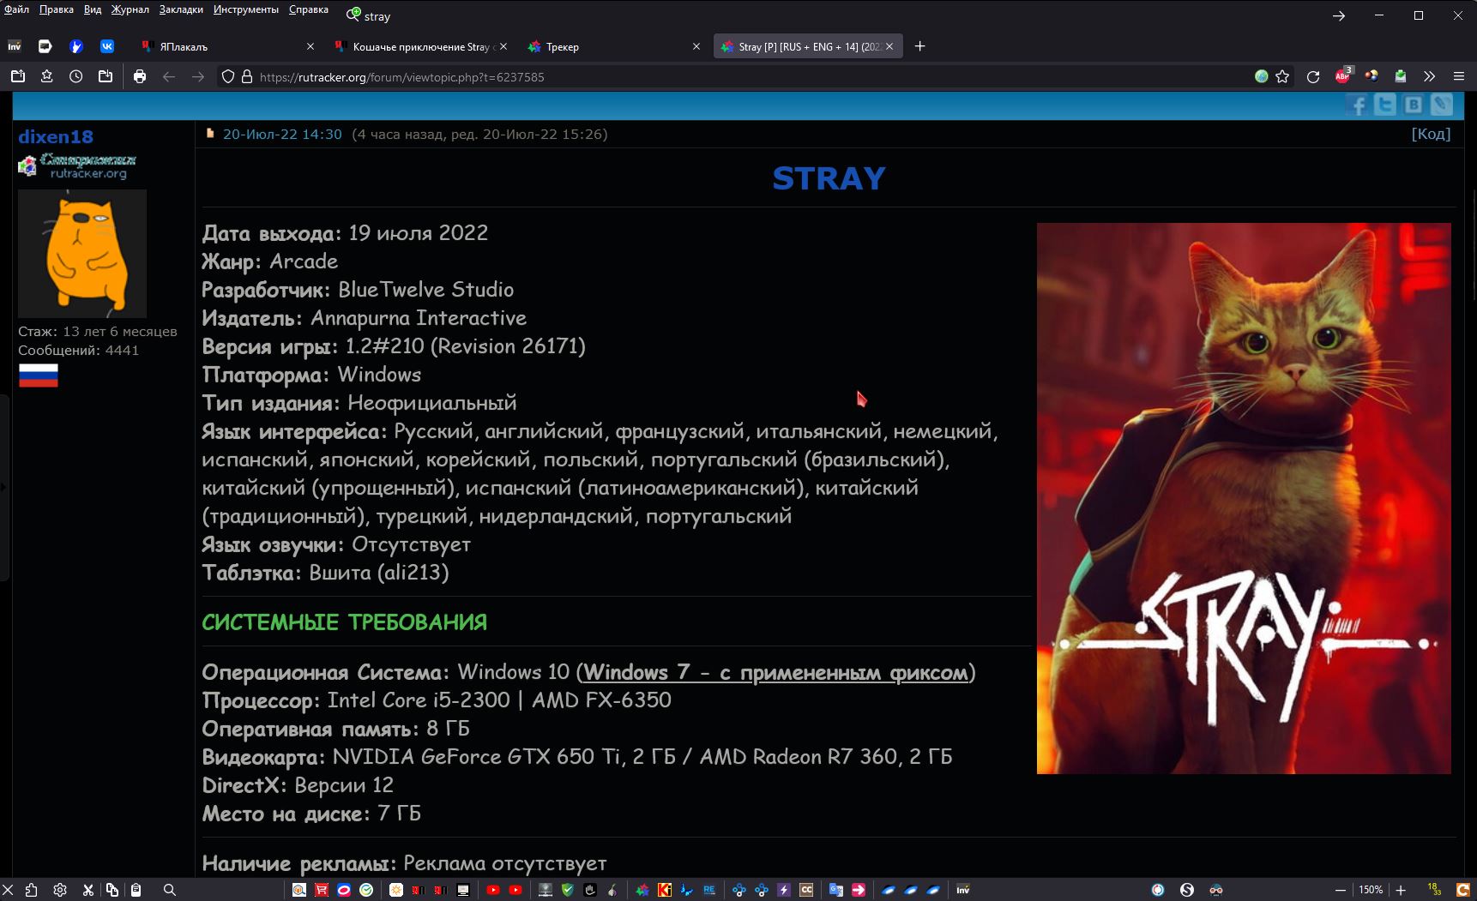Click the Adblock Plus extension icon
Image resolution: width=1477 pixels, height=901 pixels.
[x=1342, y=76]
